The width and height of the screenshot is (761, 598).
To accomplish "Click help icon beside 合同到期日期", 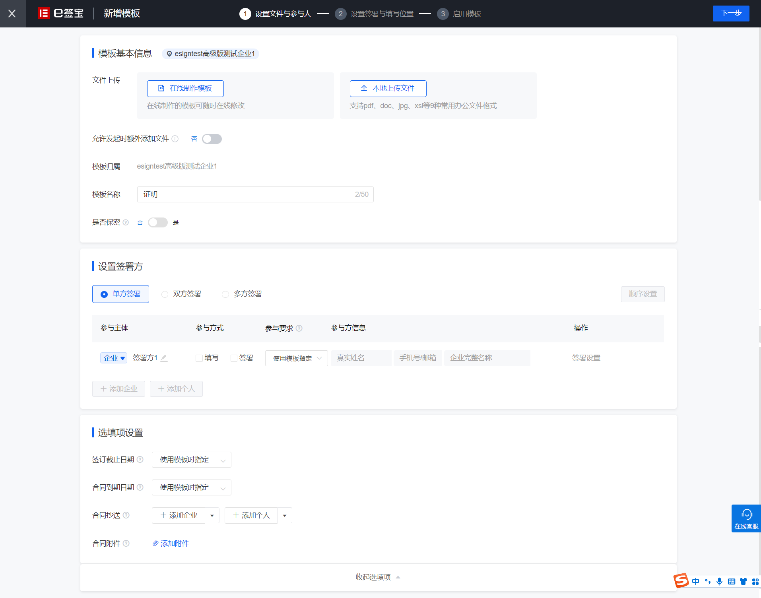I will coord(140,487).
